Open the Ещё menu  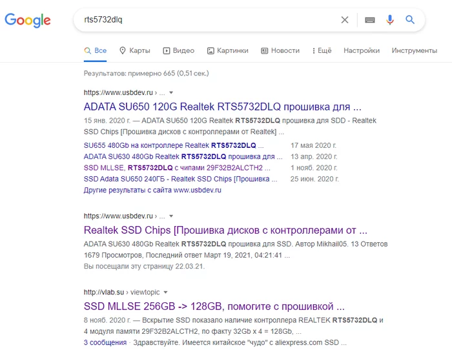click(x=322, y=51)
